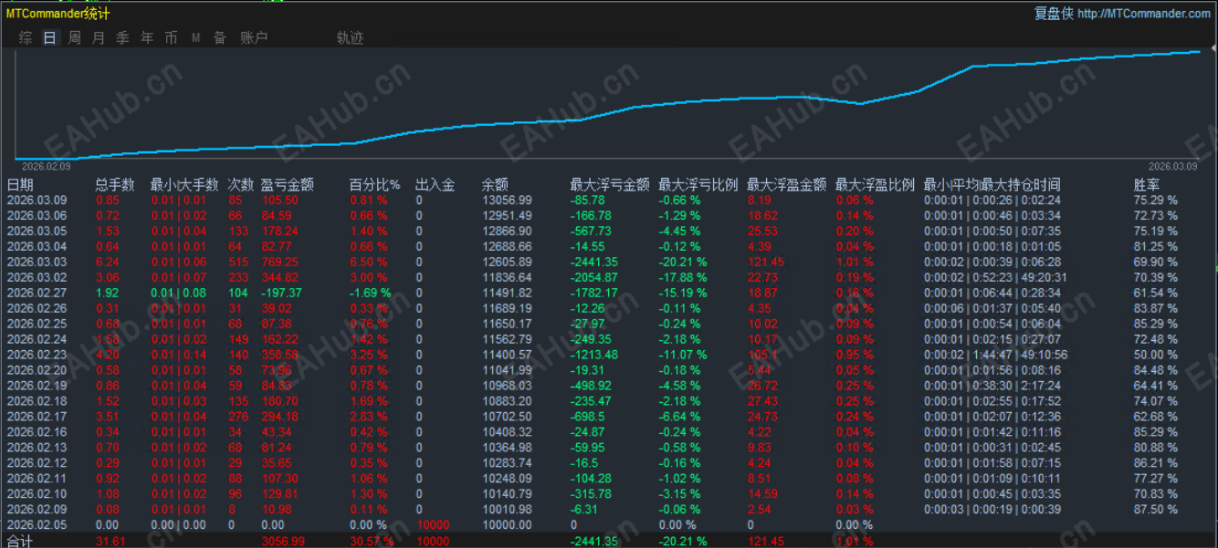The image size is (1218, 548).
Task: Sort by the 日期 column header
Action: 20,184
